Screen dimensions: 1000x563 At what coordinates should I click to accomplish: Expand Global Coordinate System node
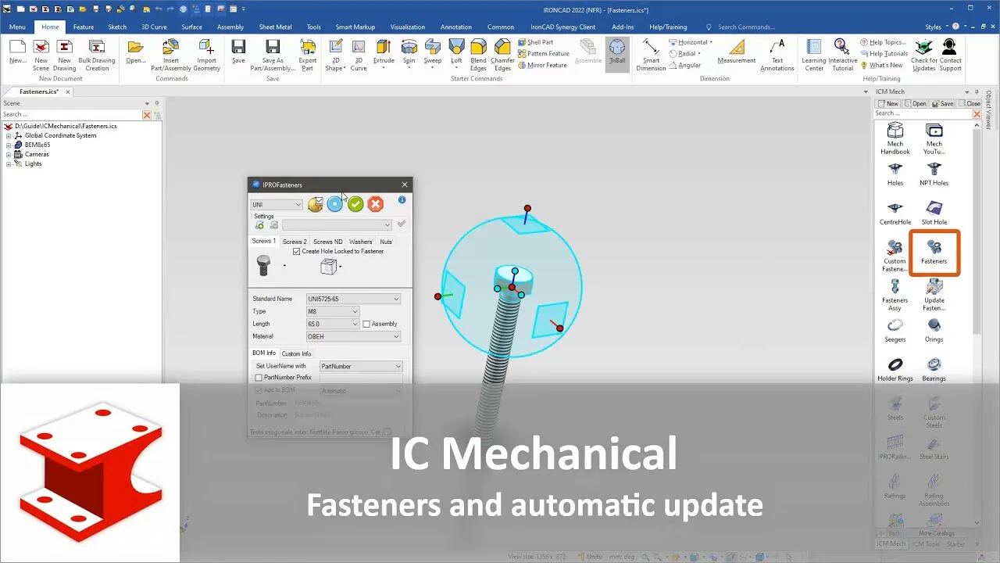point(9,135)
